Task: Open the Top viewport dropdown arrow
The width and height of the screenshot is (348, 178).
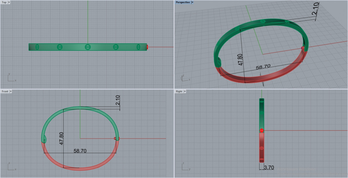Action: pos(9,2)
